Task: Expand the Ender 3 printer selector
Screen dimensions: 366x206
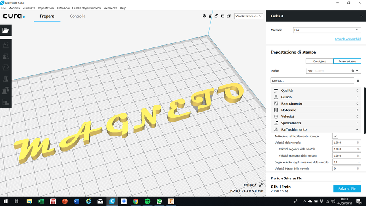Action: (x=316, y=16)
